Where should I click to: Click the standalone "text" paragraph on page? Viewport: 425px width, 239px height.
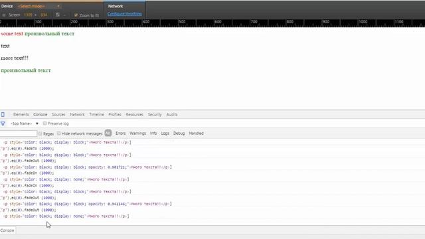5,46
